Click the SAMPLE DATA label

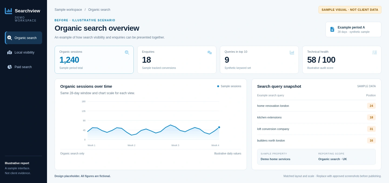click(366, 86)
